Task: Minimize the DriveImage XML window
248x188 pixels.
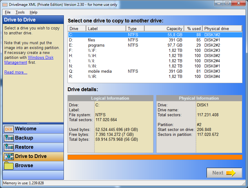Action: [x=219, y=3]
